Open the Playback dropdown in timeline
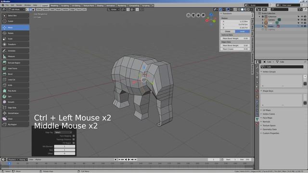 tap(13, 160)
